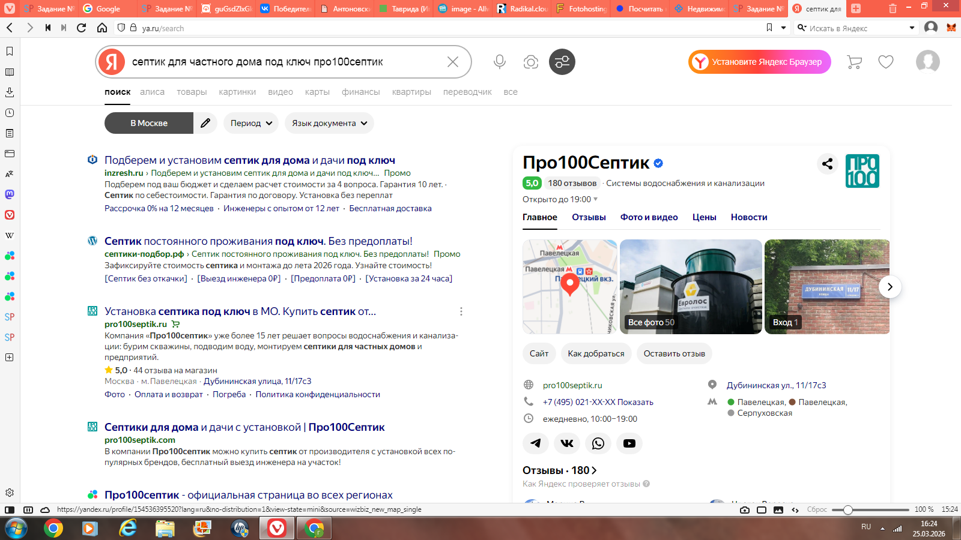Open the Все фото 50 thumbnail
This screenshot has width=961, height=540.
691,287
